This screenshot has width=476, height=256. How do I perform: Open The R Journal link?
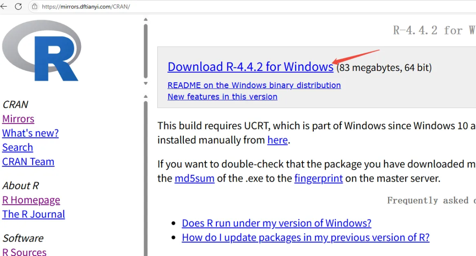tap(33, 214)
